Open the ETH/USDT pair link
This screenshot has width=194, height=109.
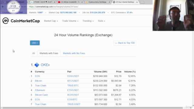[73, 90]
